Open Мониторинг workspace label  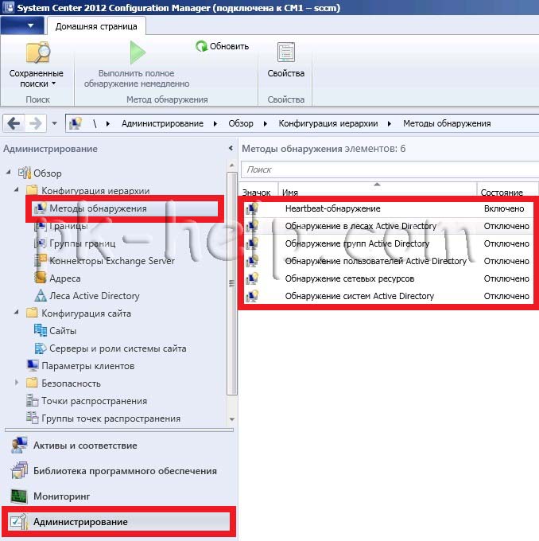tap(62, 496)
